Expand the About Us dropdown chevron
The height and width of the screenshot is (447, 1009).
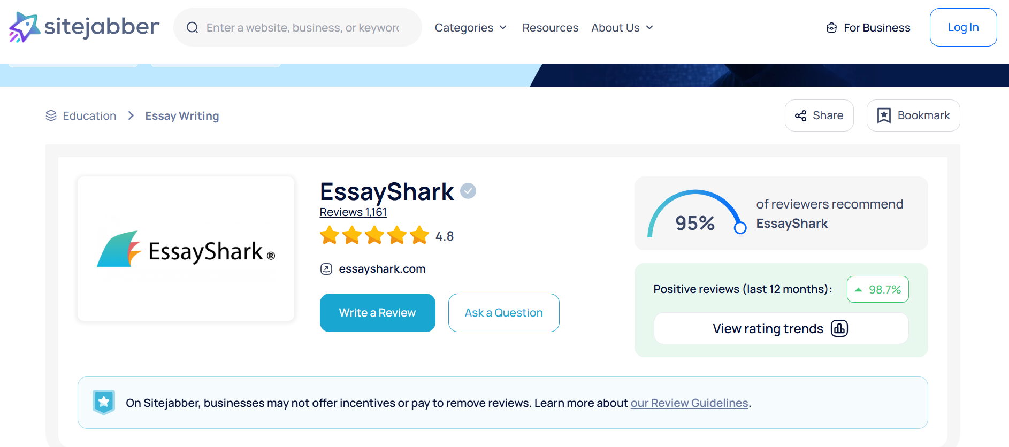(x=649, y=28)
